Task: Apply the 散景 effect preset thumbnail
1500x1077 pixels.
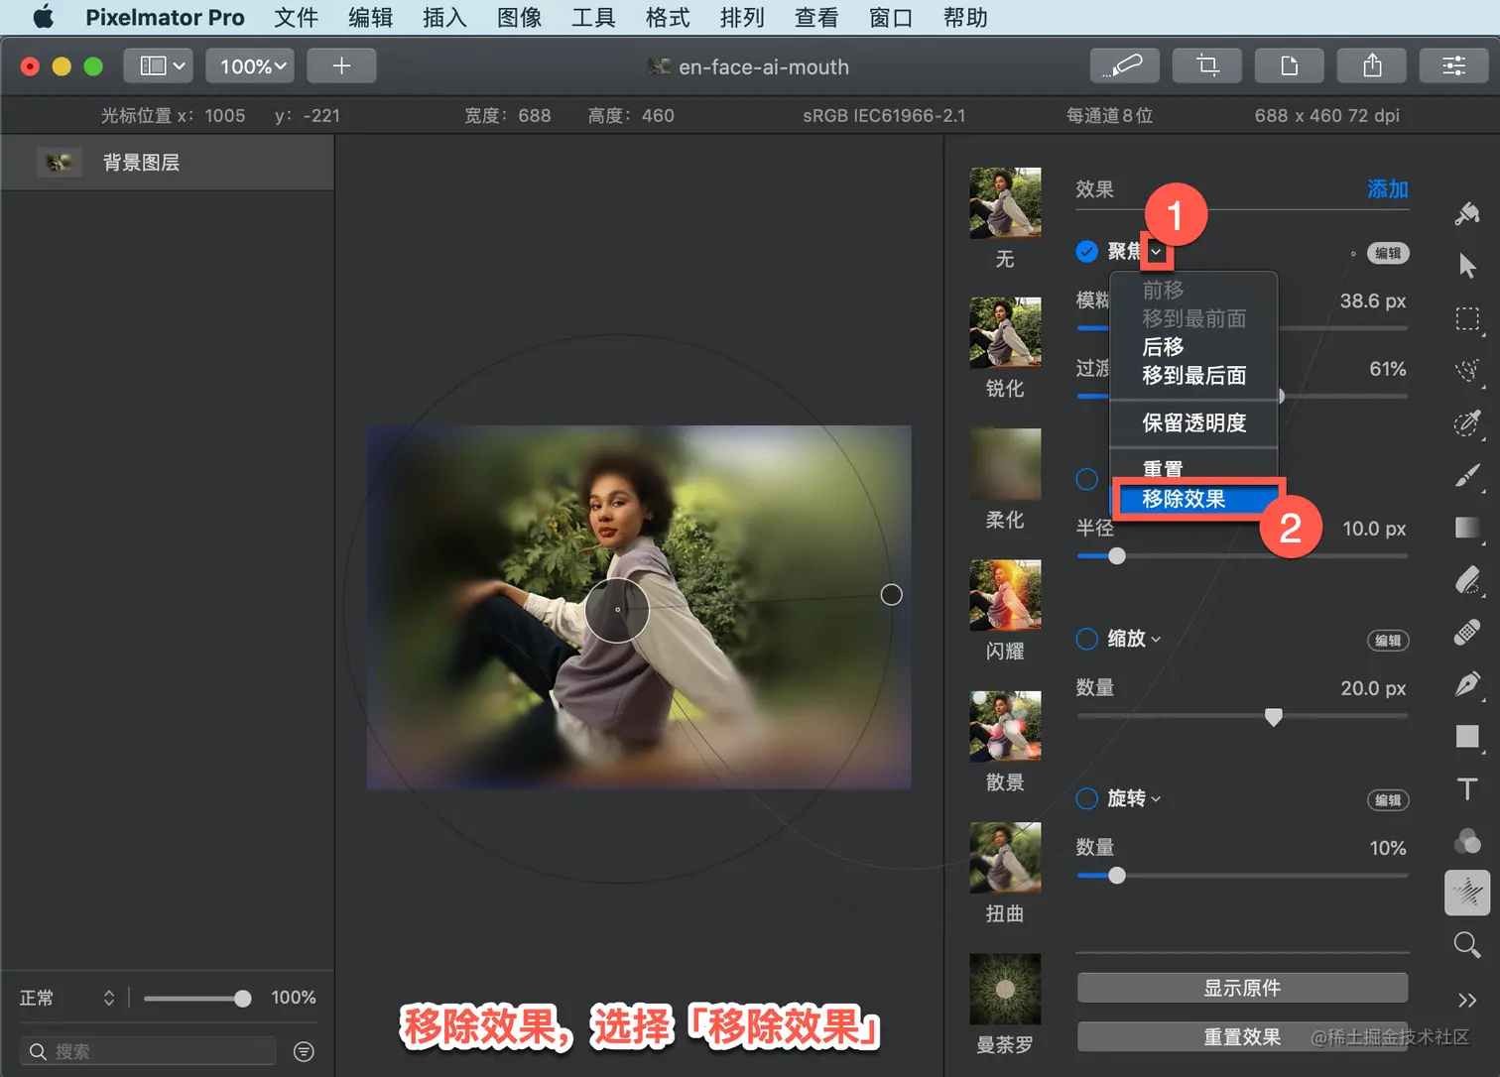Action: point(1005,727)
